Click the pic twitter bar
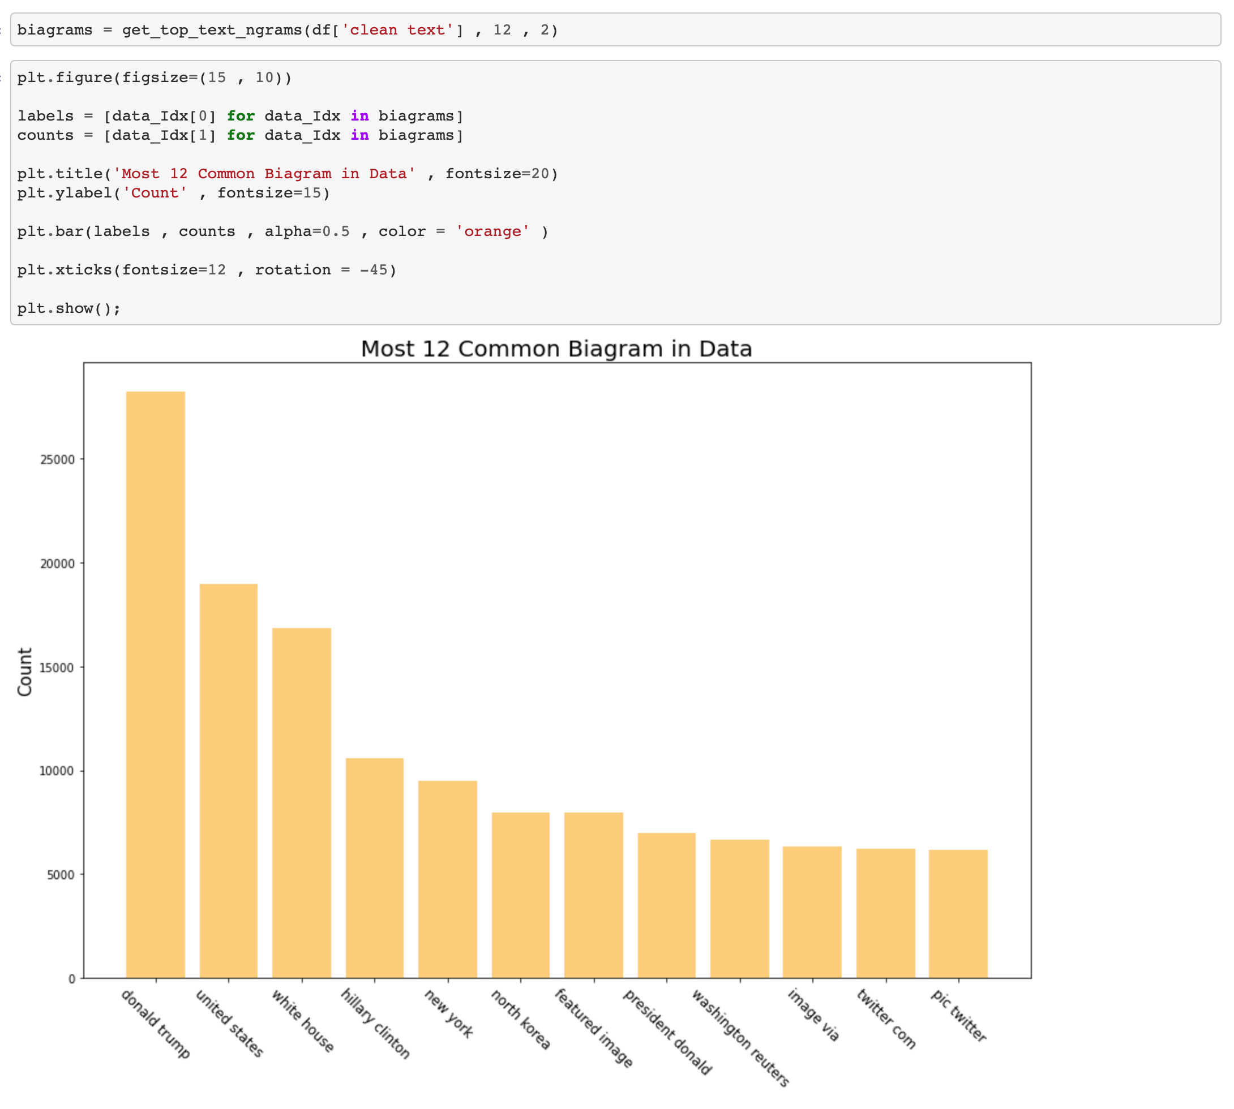The height and width of the screenshot is (1109, 1234). pyautogui.click(x=958, y=913)
